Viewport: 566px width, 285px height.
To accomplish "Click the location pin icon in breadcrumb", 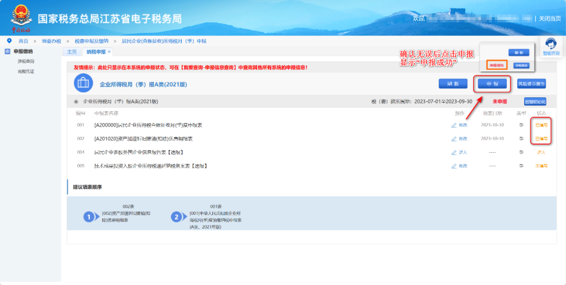I will point(9,41).
